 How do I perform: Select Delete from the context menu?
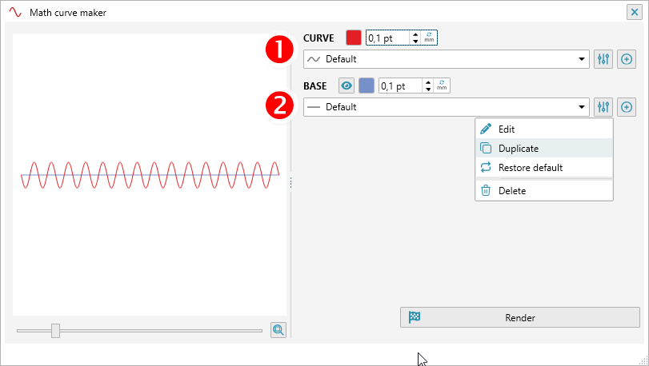coord(544,191)
